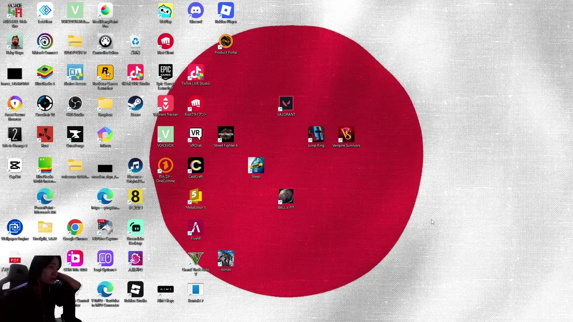Select the Native Access icon
Screen dimensions: 573x322
coord(75,72)
